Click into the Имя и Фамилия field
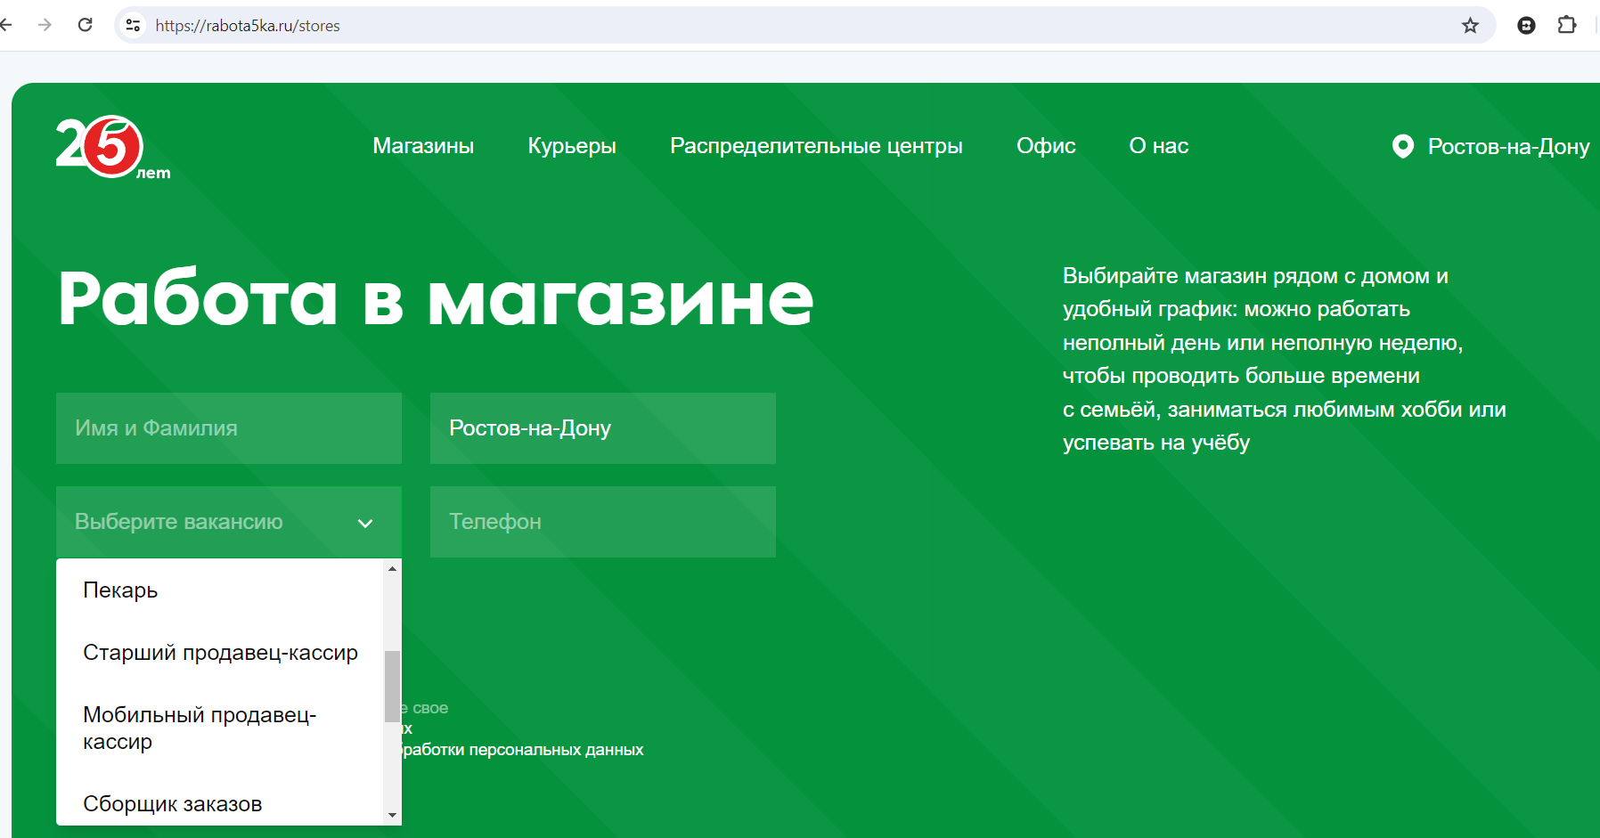 click(x=229, y=428)
